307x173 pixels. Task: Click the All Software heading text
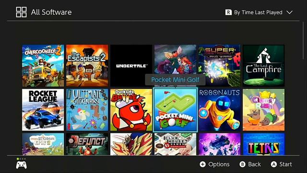point(51,12)
